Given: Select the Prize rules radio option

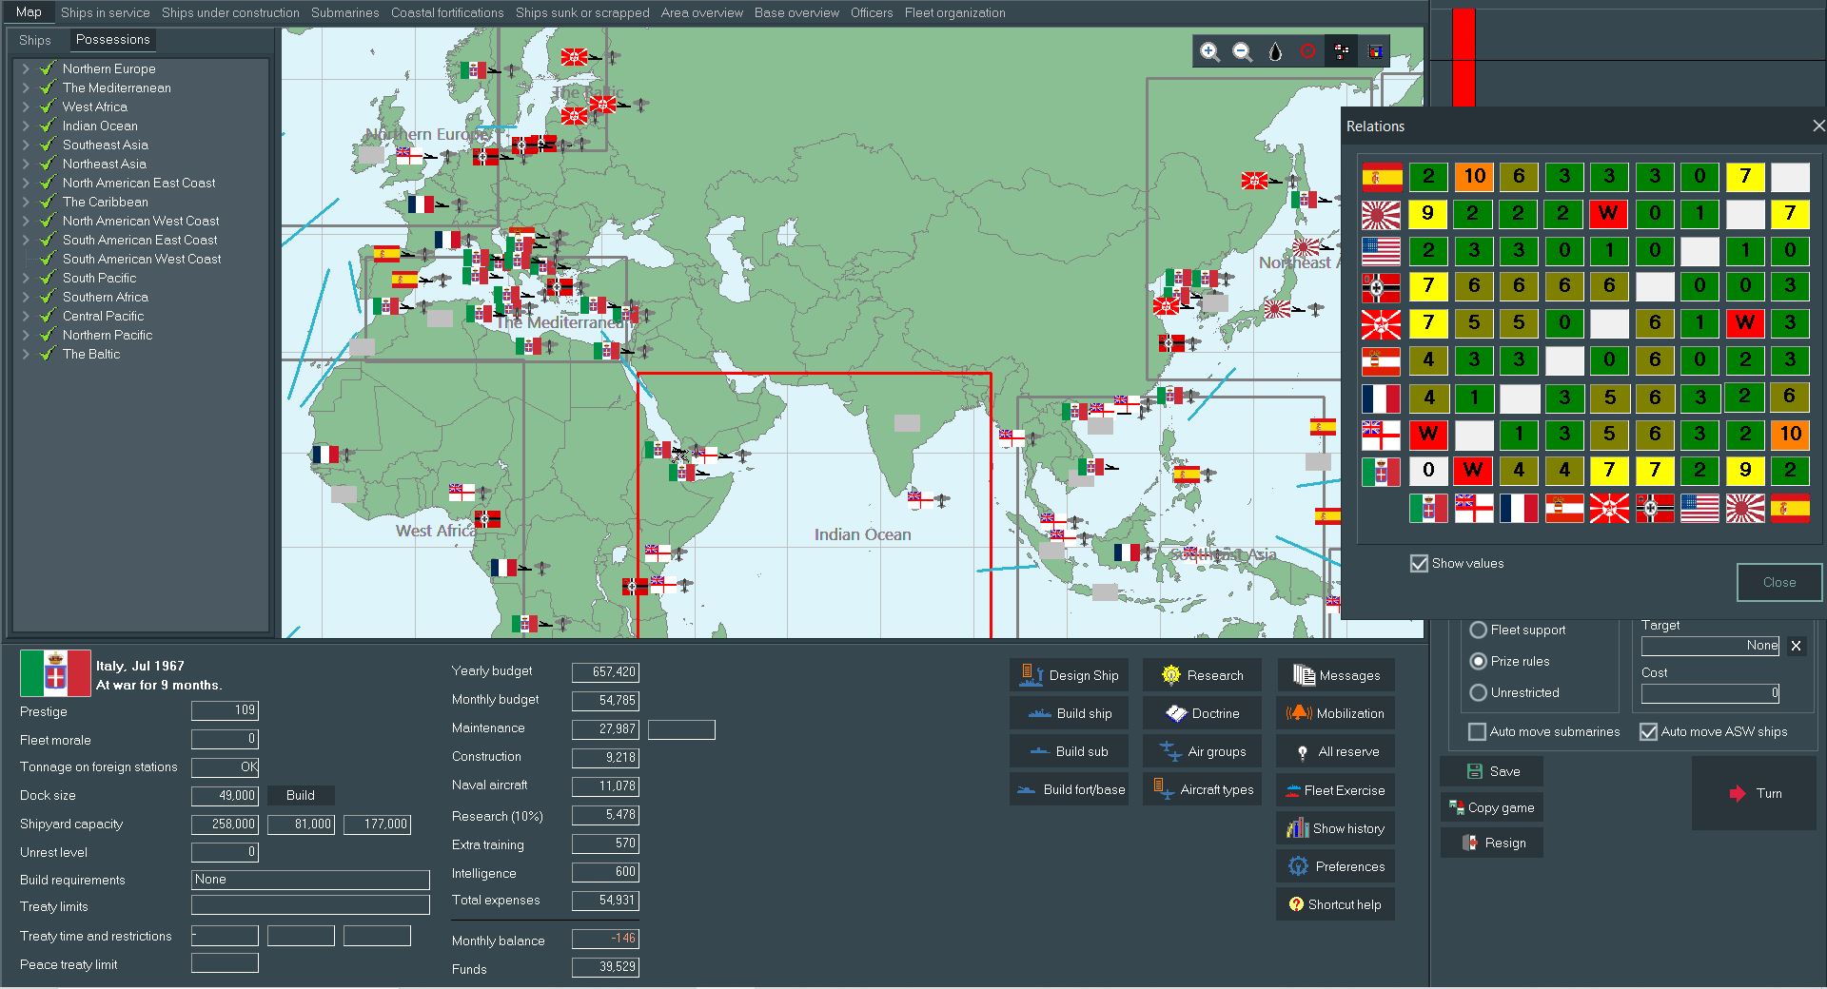Looking at the screenshot, I should (1479, 661).
